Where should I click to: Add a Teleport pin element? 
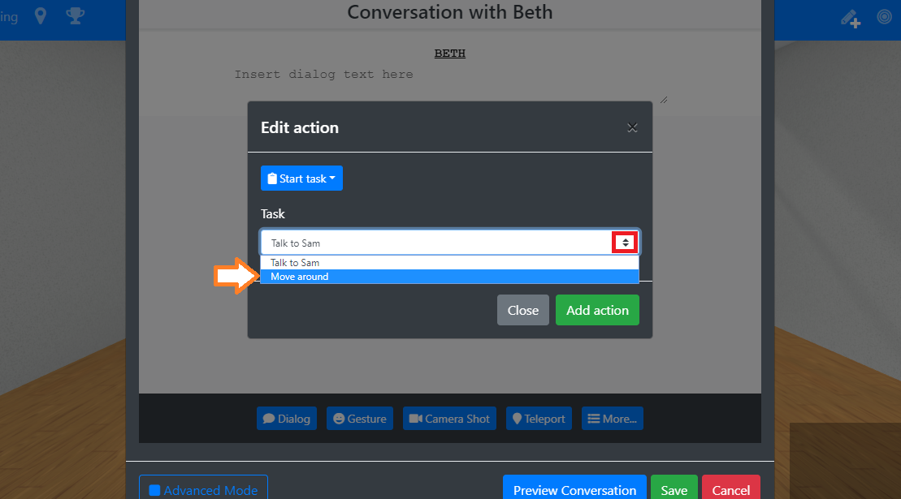click(539, 419)
